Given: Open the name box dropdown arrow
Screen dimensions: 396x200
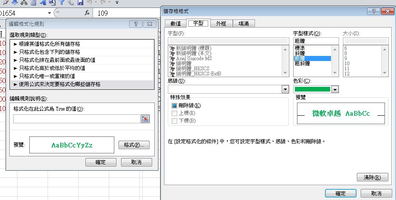Looking at the screenshot, I should click(49, 13).
